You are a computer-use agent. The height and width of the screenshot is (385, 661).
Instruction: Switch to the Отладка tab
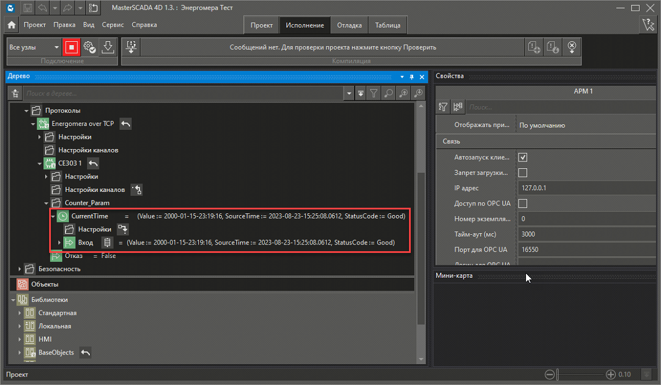(349, 25)
